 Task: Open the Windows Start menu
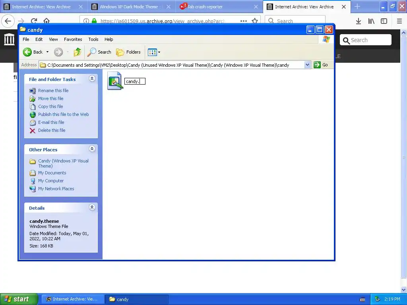point(19,299)
